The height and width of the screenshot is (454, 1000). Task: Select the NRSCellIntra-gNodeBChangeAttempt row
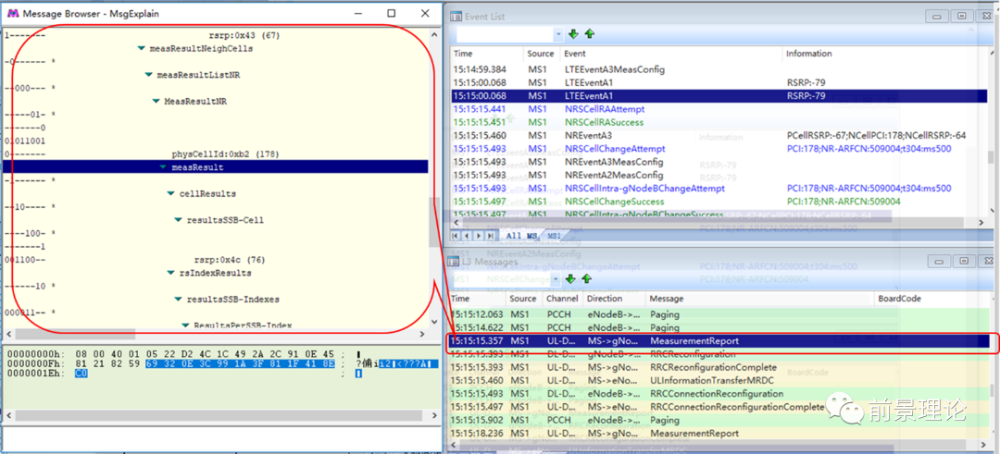click(719, 189)
